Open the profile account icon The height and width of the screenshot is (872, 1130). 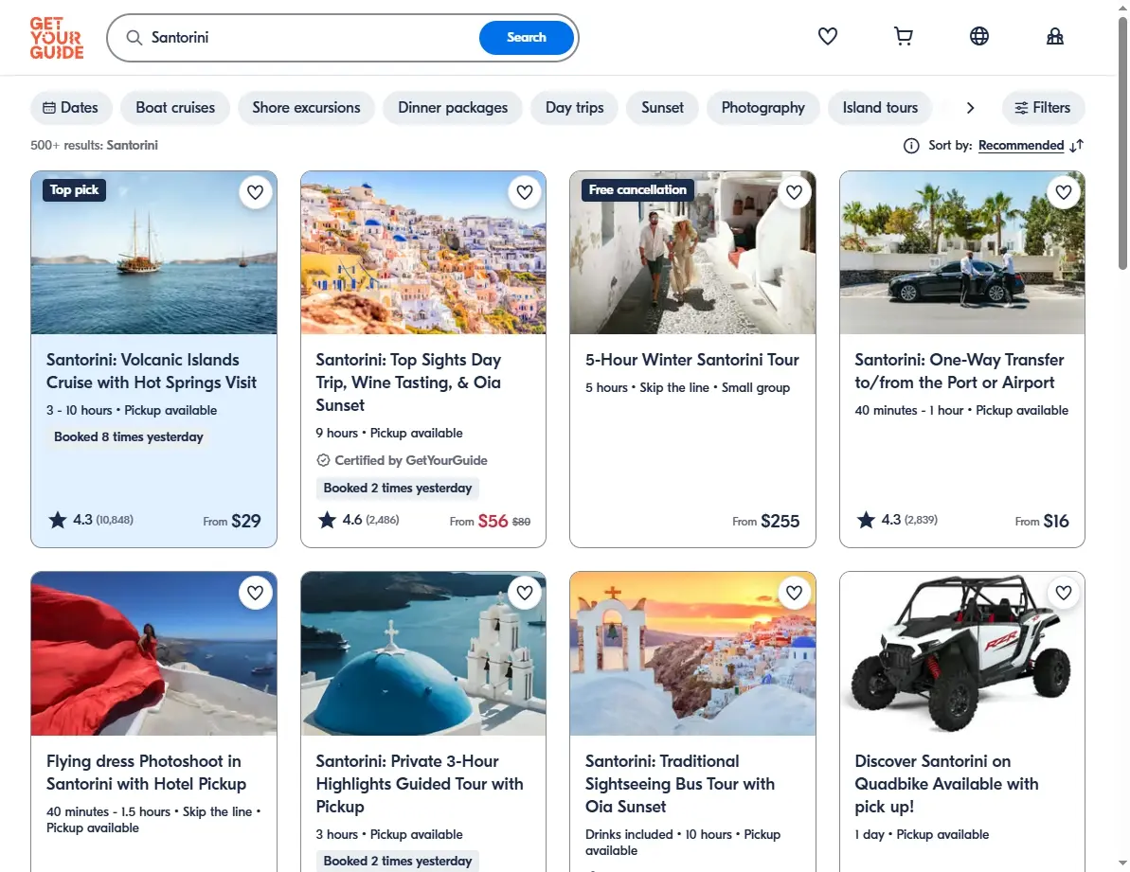click(x=1054, y=36)
